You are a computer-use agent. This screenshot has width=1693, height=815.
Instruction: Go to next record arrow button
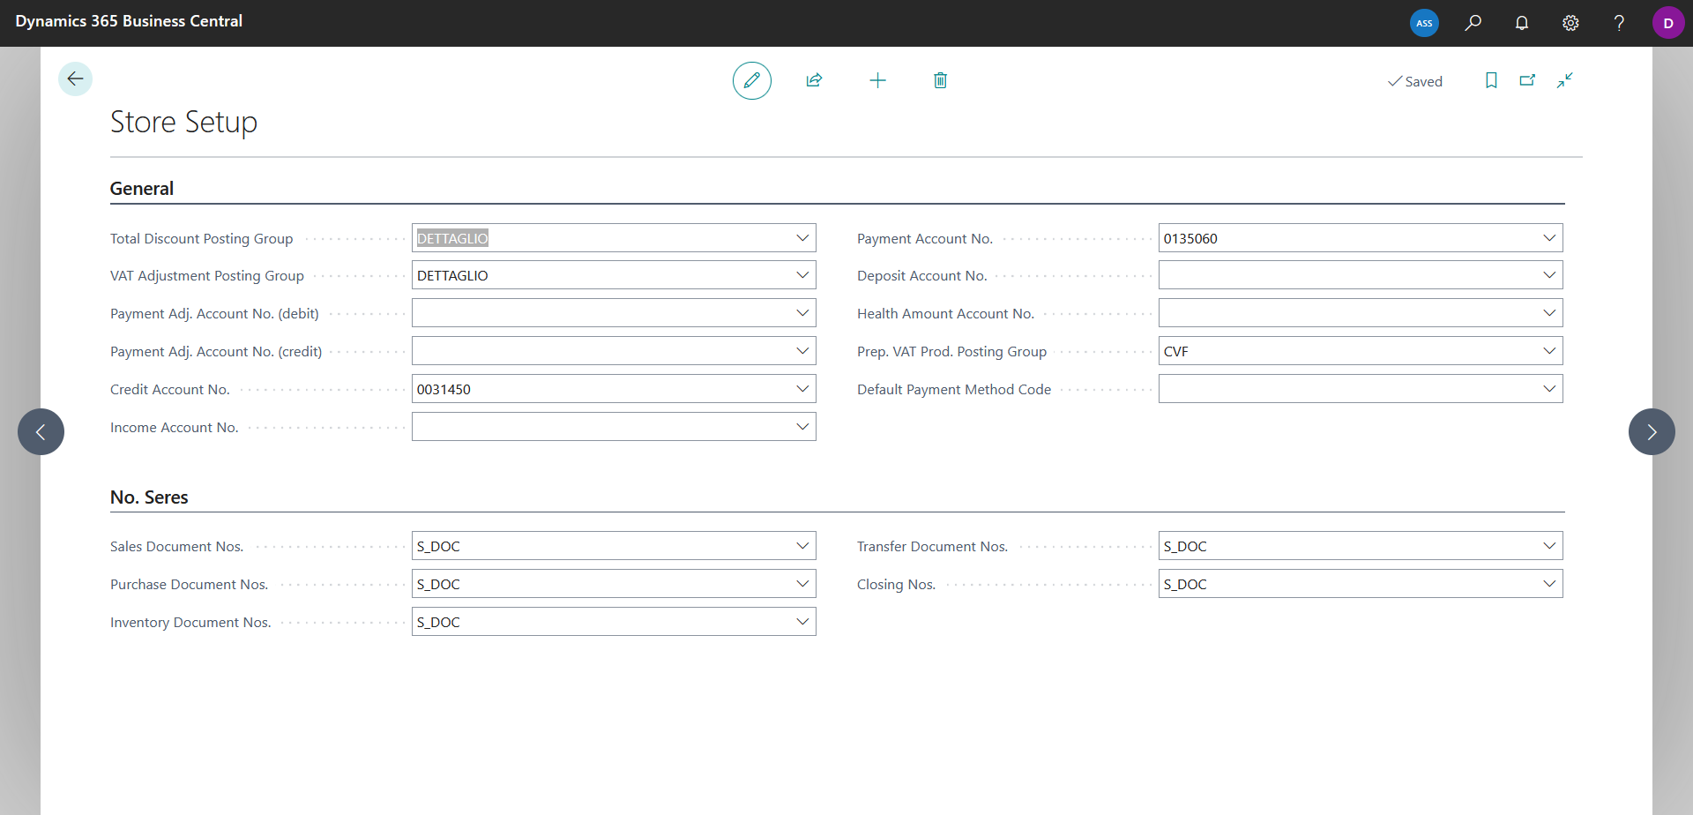pos(1652,431)
